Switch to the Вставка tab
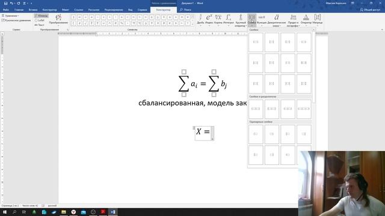The image size is (385, 216). [33, 10]
